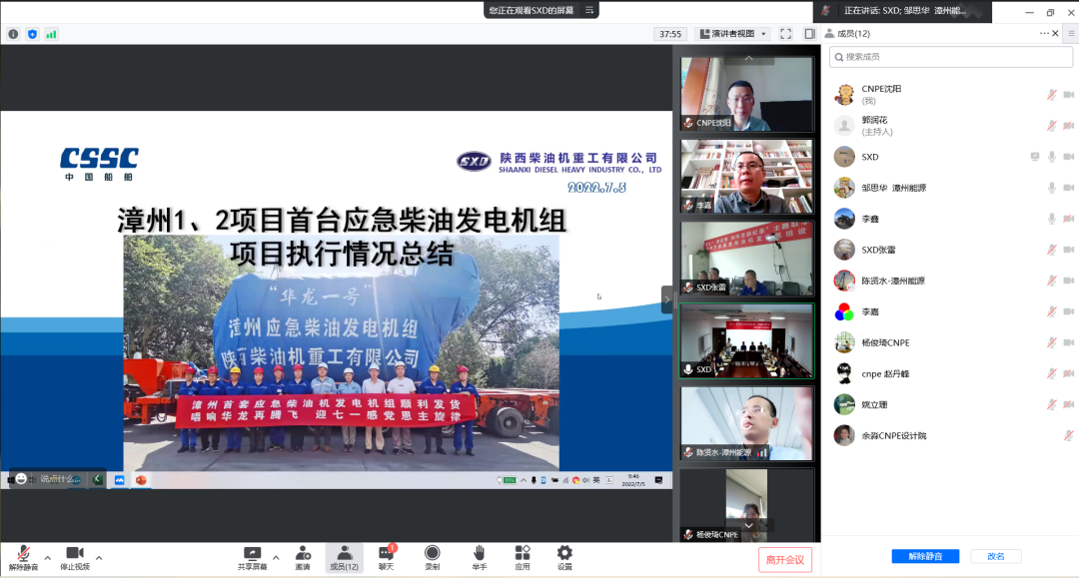Viewport: 1079px width, 578px height.
Task: Click the rename button in members panel
Action: (996, 556)
